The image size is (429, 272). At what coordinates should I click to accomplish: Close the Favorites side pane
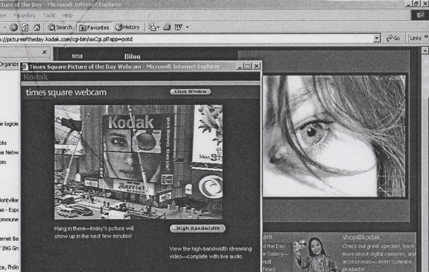pos(45,52)
